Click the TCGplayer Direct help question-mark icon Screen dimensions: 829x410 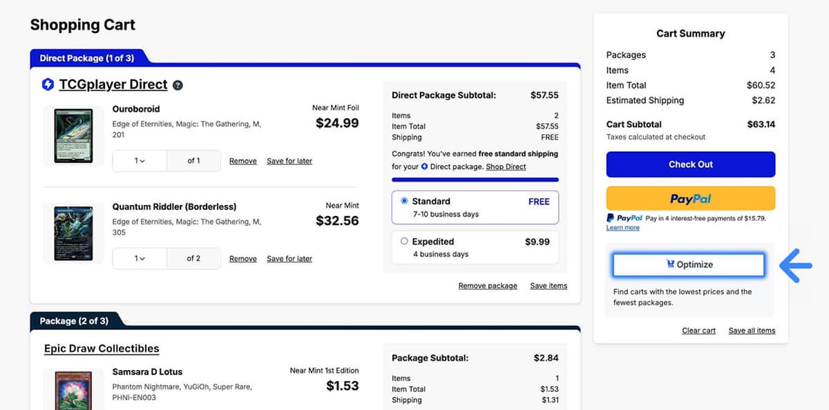coord(178,86)
